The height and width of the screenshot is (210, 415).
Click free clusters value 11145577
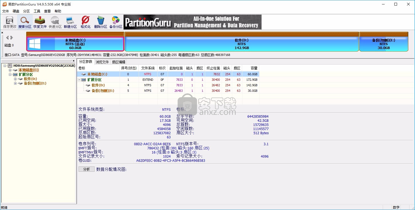[261, 129]
